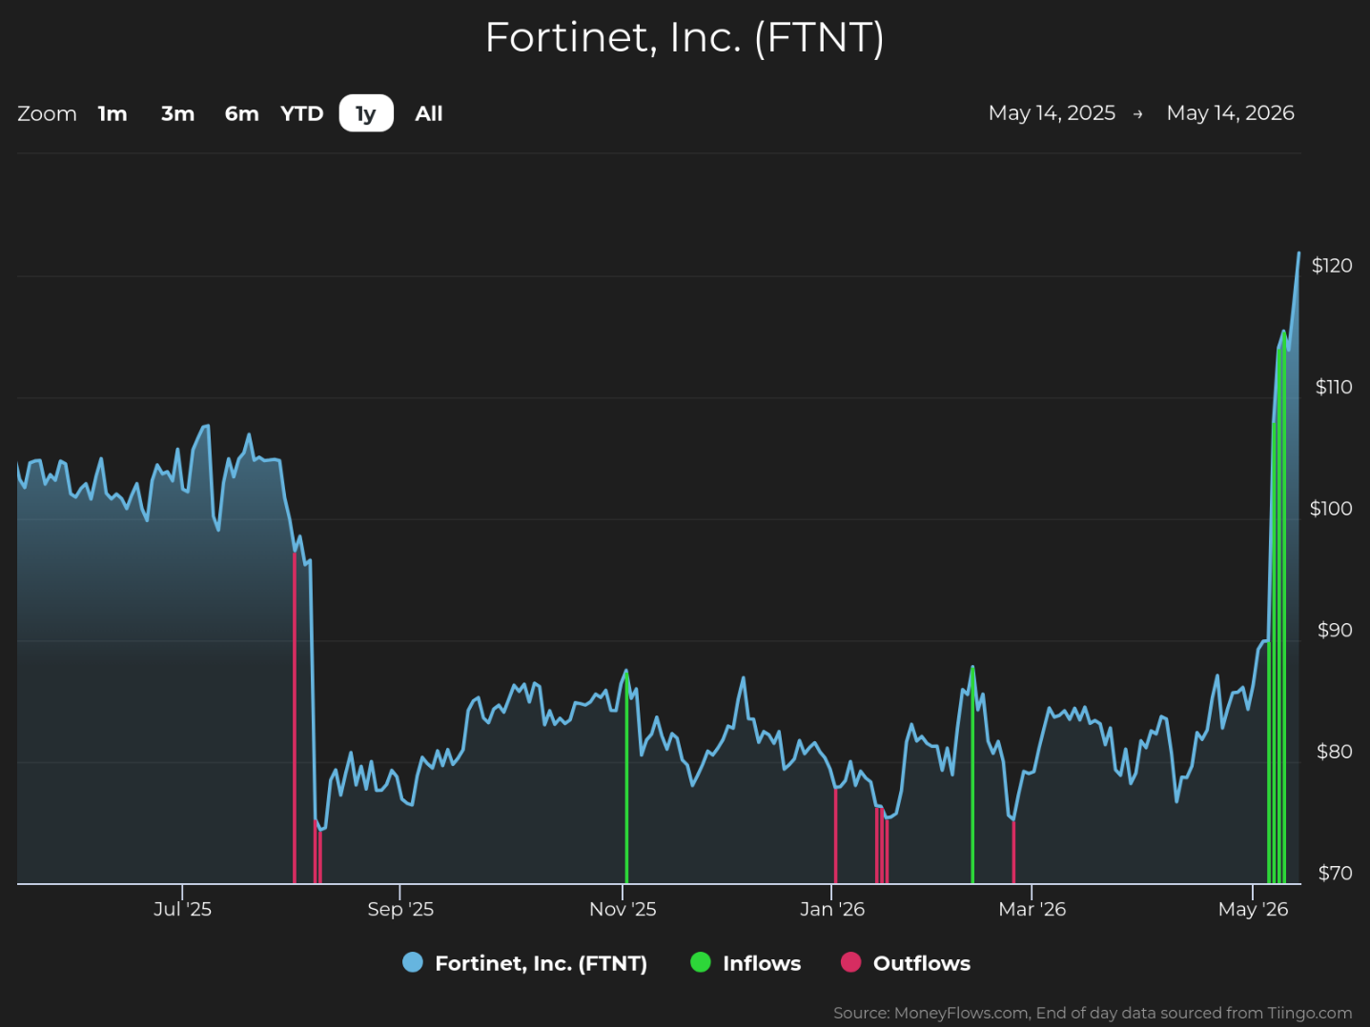Click the May '26 axis label
Image resolution: width=1370 pixels, height=1027 pixels.
(1253, 909)
